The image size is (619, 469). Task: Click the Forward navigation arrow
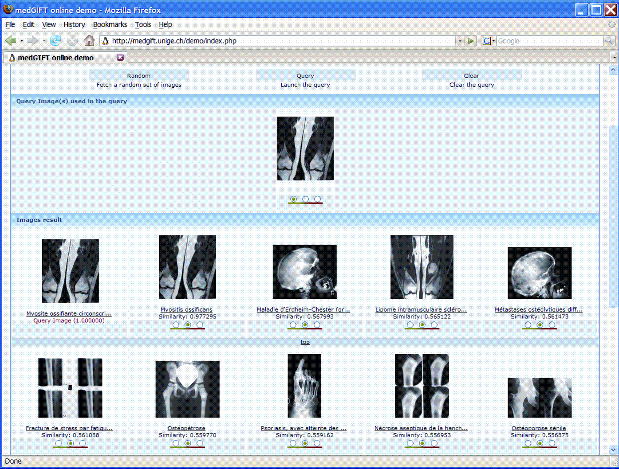pos(32,41)
